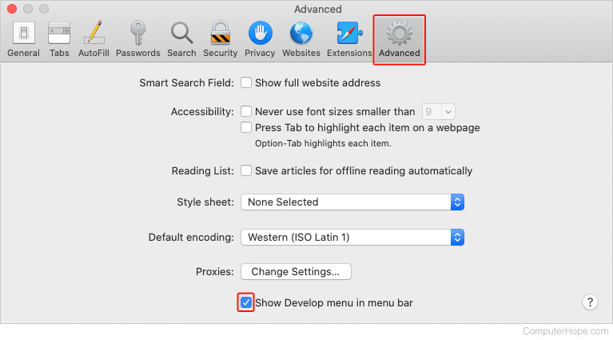The image size is (613, 340).
Task: Open the Extensions puzzle piece pane
Action: [x=349, y=38]
